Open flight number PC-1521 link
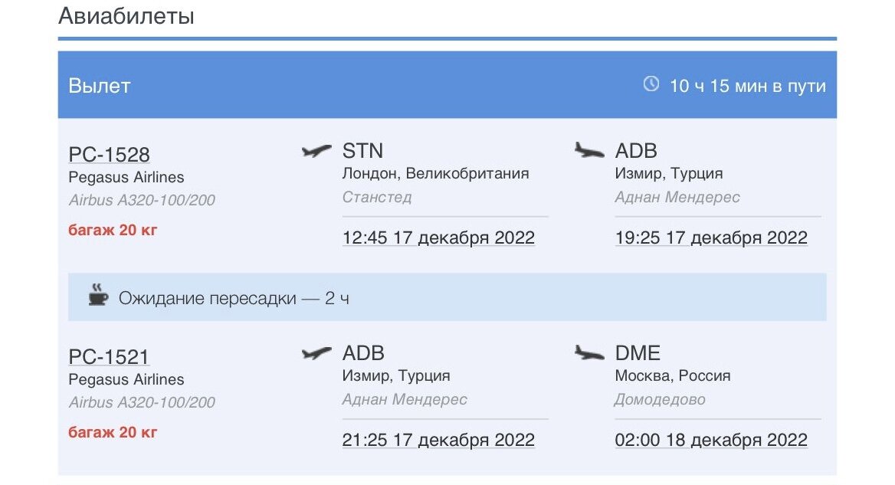This screenshot has width=895, height=485. tap(109, 356)
